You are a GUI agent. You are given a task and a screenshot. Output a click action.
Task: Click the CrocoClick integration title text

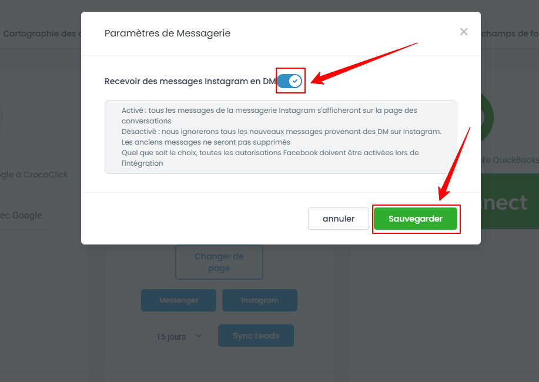34,175
